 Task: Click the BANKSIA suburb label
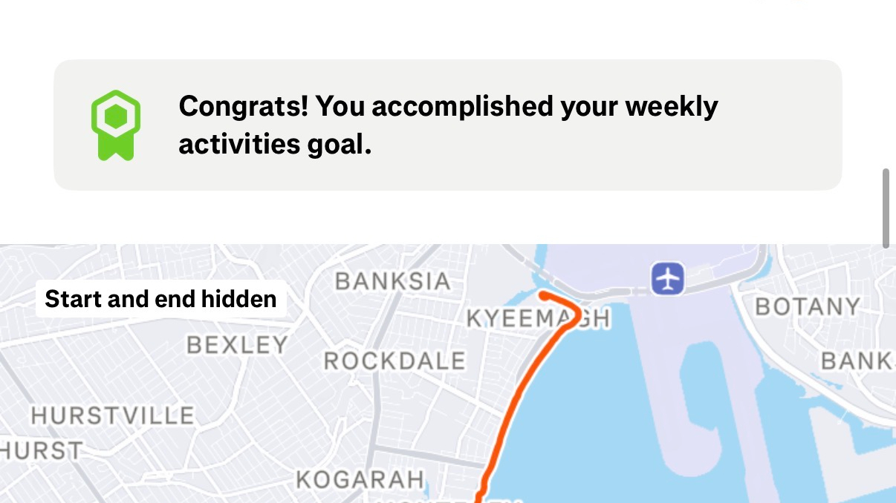coord(392,281)
